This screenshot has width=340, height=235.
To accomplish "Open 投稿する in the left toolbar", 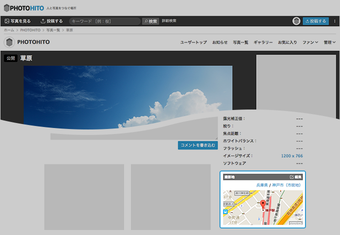I will 51,21.
